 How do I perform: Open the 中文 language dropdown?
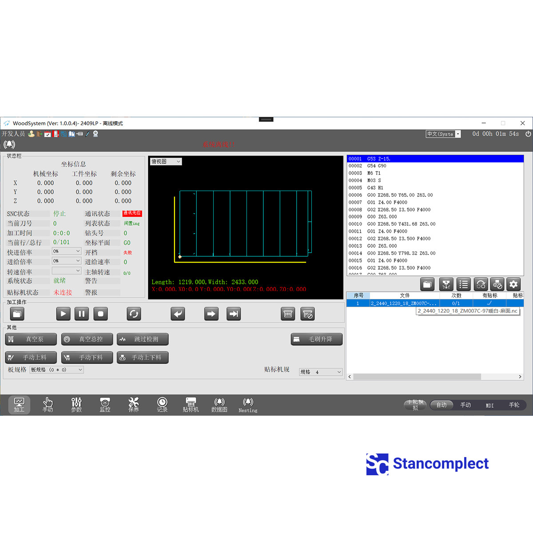point(443,134)
